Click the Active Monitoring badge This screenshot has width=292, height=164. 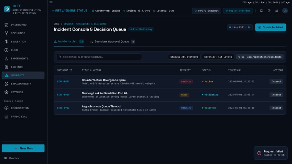141,29
